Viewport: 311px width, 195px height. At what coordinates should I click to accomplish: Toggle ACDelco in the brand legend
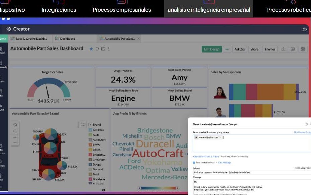pyautogui.click(x=90, y=130)
